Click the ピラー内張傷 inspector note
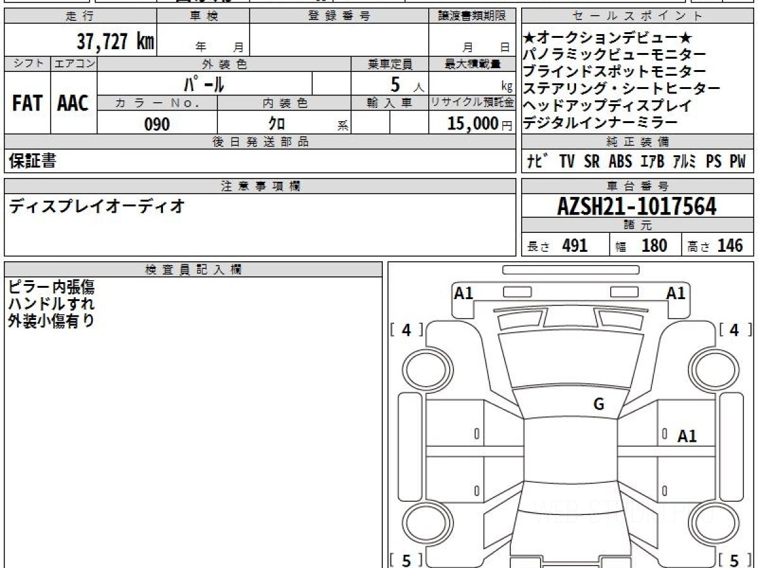758x568 pixels. [x=52, y=287]
